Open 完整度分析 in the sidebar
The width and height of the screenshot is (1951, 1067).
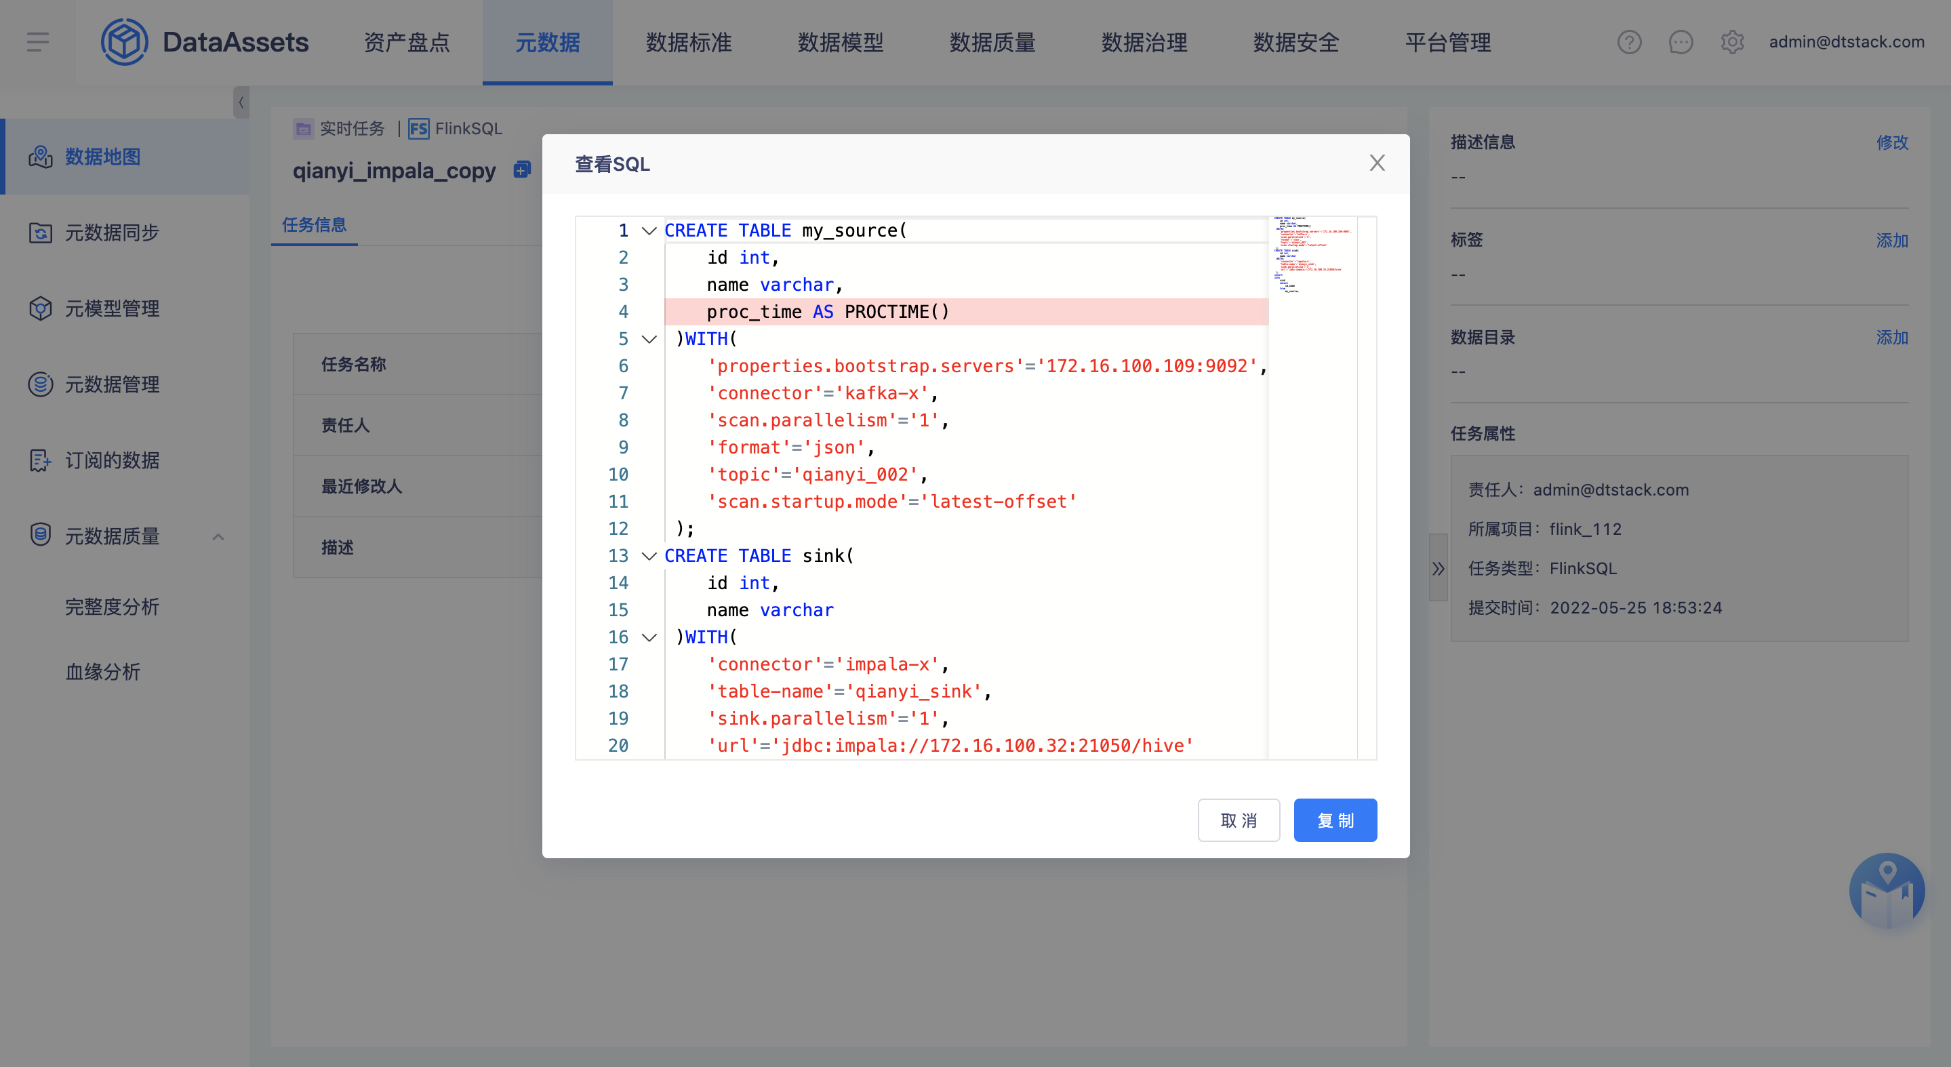112,607
